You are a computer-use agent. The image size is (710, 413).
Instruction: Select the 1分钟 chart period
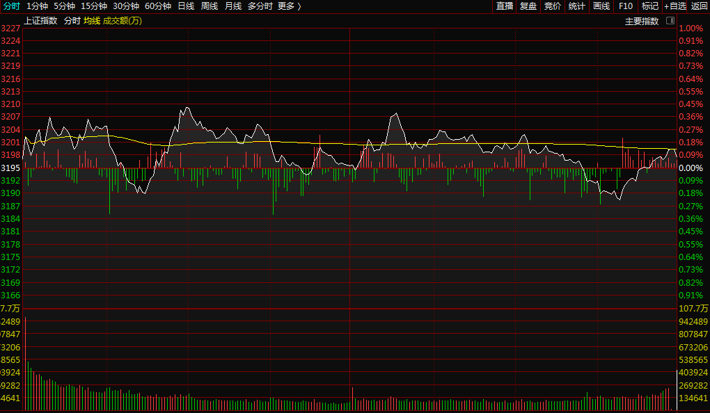[x=36, y=6]
